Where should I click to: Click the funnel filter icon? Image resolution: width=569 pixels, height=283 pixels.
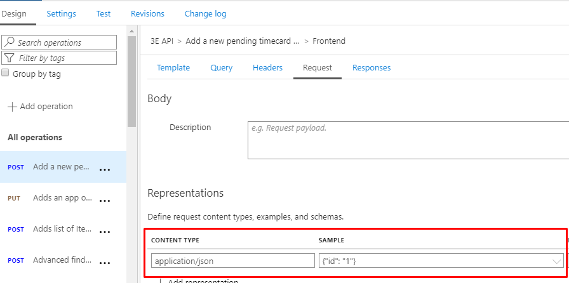10,58
